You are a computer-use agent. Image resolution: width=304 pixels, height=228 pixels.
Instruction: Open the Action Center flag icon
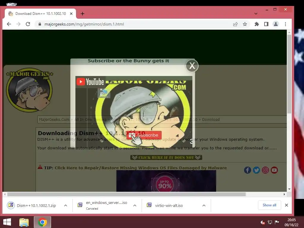[x=277, y=222]
